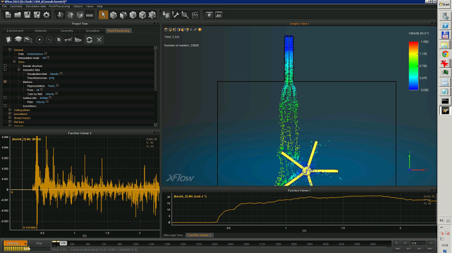The width and height of the screenshot is (452, 253).
Task: Toggle the Isocontours checkbox
Action: coord(5,105)
